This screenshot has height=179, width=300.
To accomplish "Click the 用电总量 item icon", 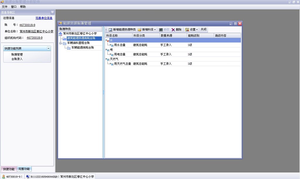I will point(111,54).
